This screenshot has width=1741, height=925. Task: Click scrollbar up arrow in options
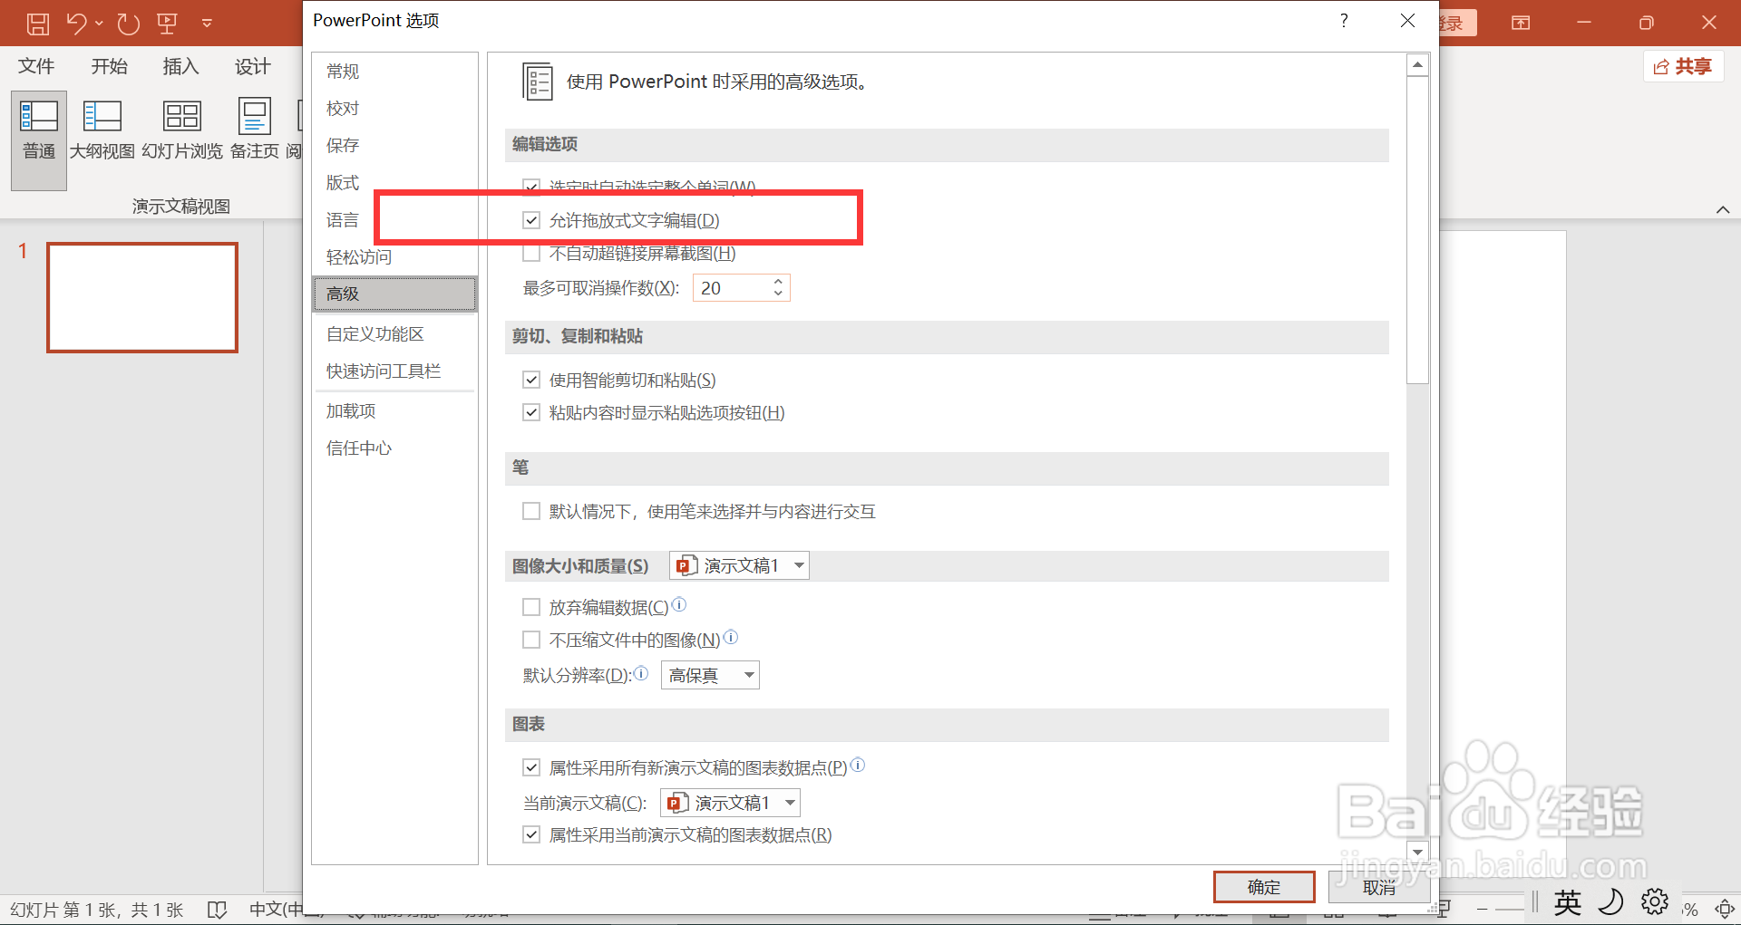[1417, 64]
